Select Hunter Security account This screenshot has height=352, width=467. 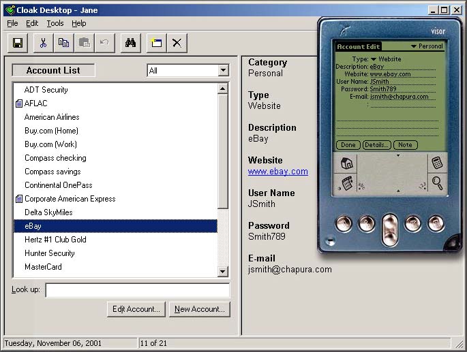[116, 253]
